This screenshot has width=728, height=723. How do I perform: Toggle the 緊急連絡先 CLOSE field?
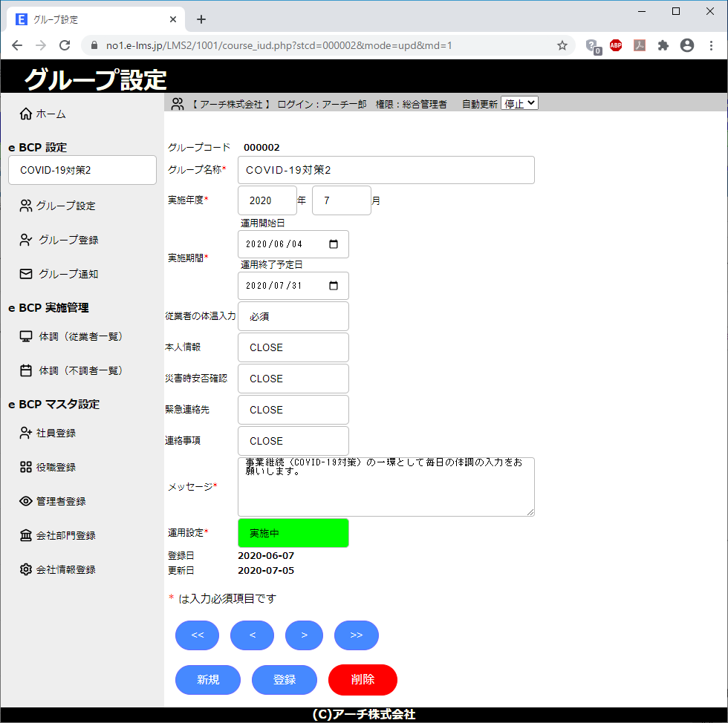(293, 410)
